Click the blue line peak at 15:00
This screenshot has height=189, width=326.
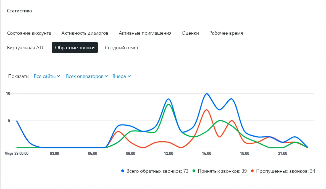pyautogui.click(x=206, y=94)
